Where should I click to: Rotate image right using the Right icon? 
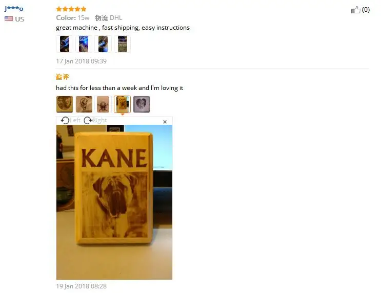(88, 120)
